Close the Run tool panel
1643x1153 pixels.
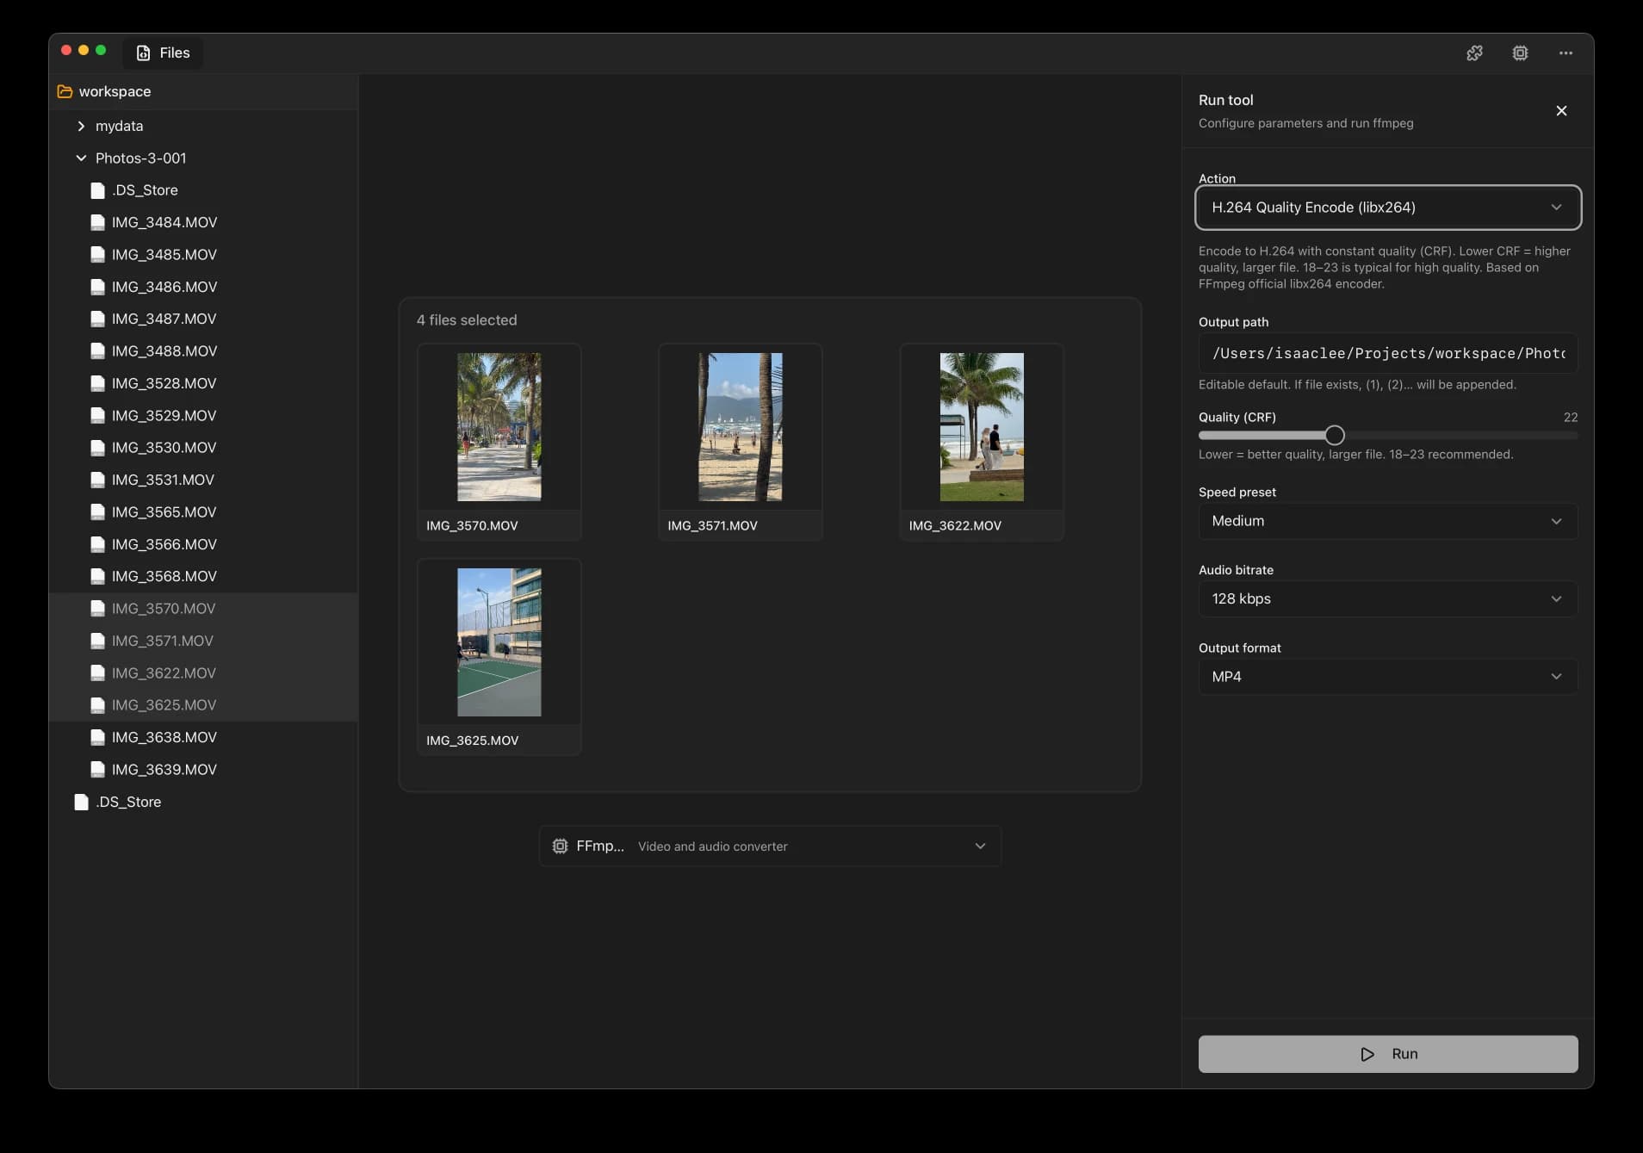(x=1561, y=110)
